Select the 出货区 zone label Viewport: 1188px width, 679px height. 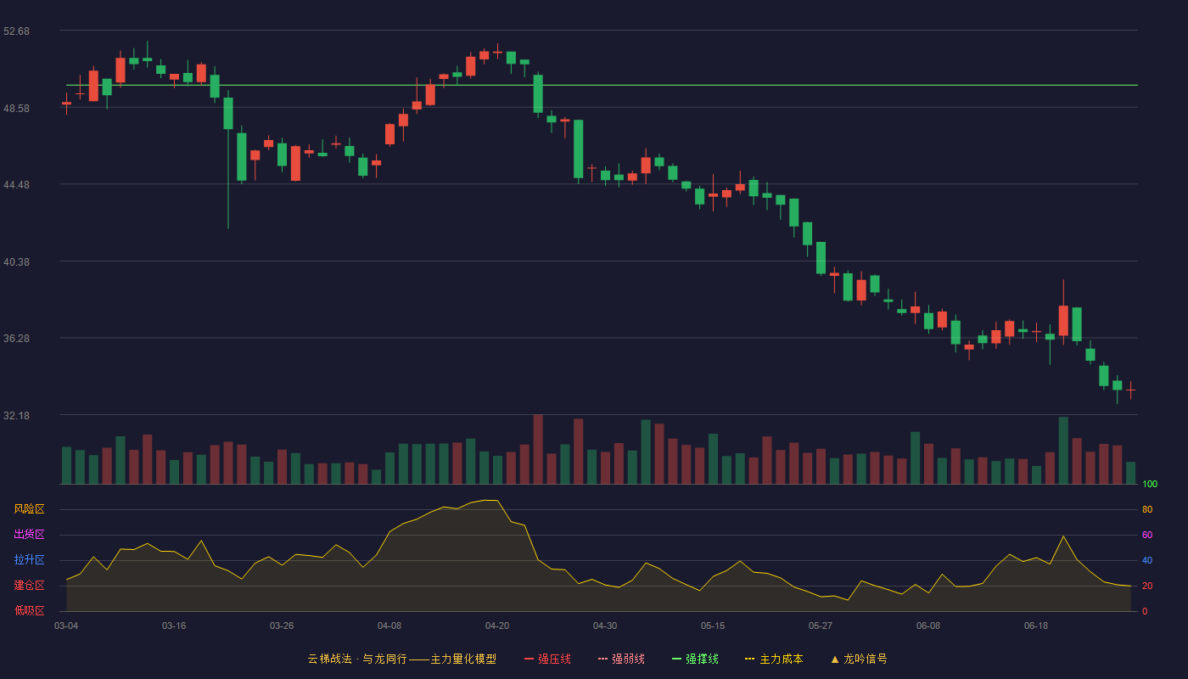point(29,535)
